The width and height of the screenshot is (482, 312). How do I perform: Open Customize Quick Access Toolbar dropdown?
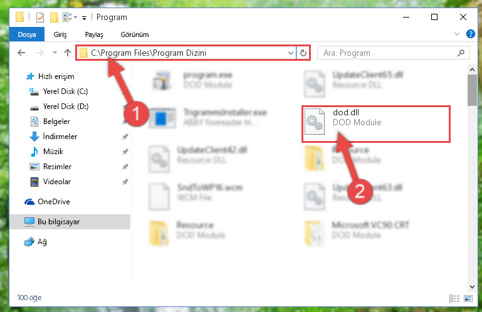pos(84,18)
